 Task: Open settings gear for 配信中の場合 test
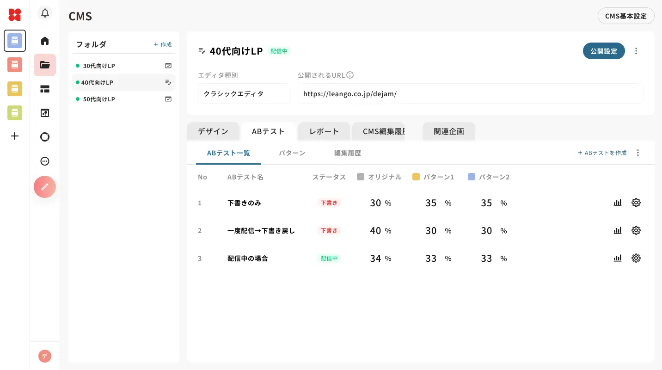[x=636, y=258]
